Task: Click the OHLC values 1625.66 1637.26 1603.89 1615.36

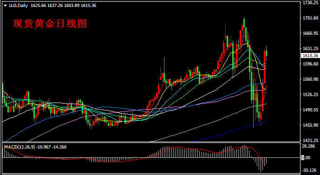Action: (x=64, y=6)
